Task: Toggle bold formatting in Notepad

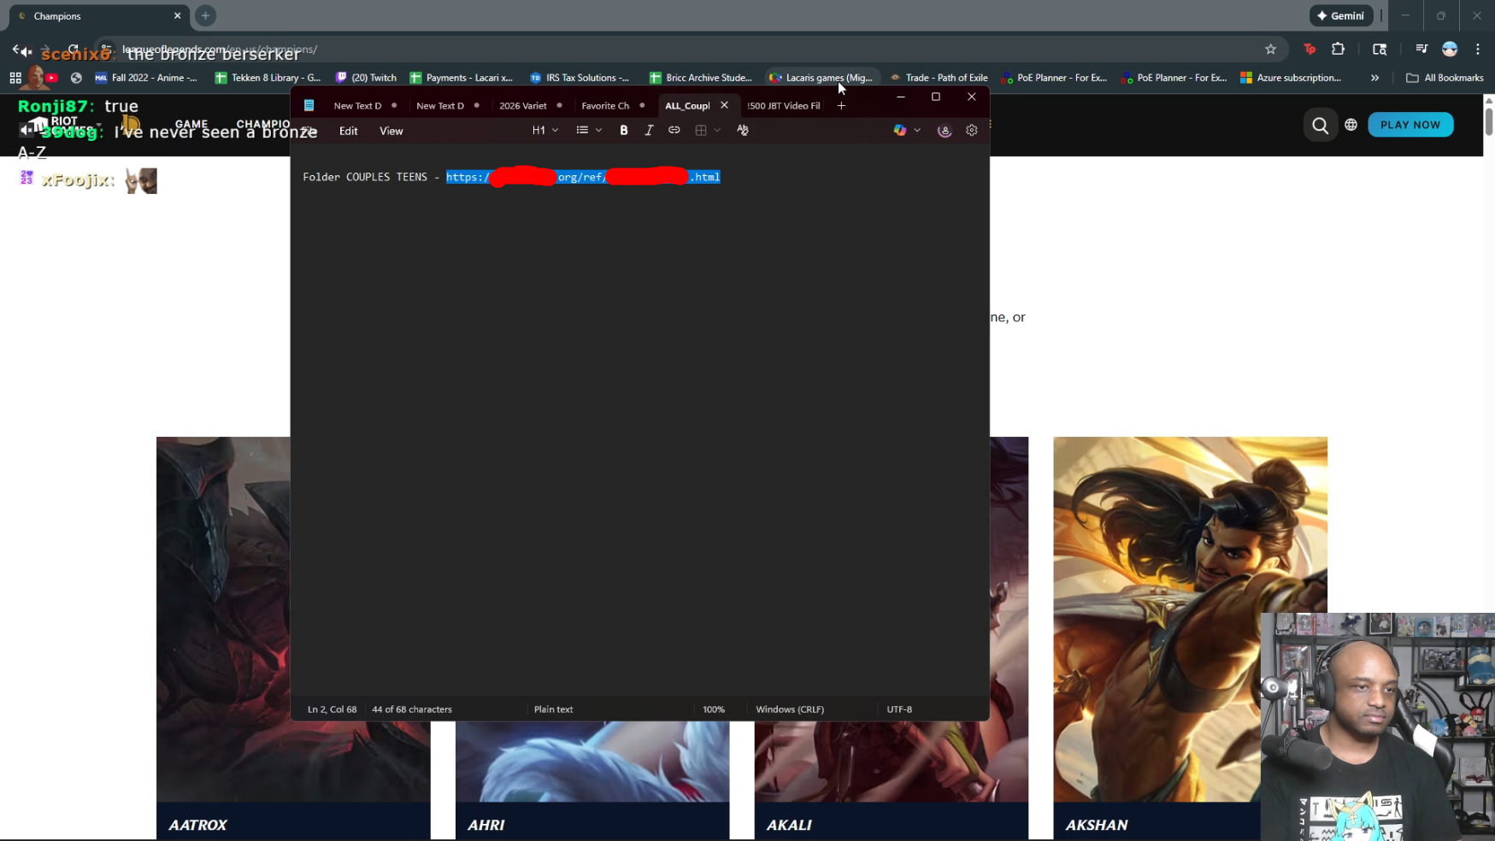Action: (x=624, y=130)
